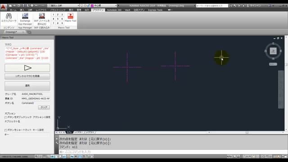288x162 pixels.
Task: Switch to the Parametric ribbon tab
Action: coord(58,10)
